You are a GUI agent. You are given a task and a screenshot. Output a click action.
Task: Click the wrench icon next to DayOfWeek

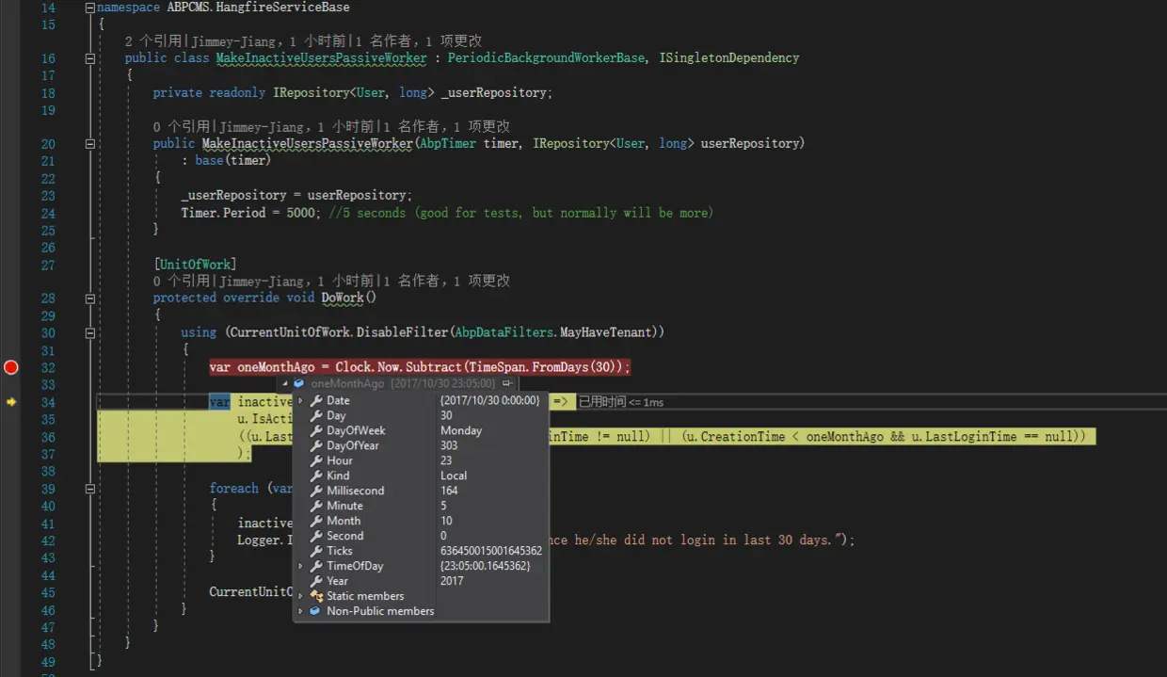[x=316, y=430]
